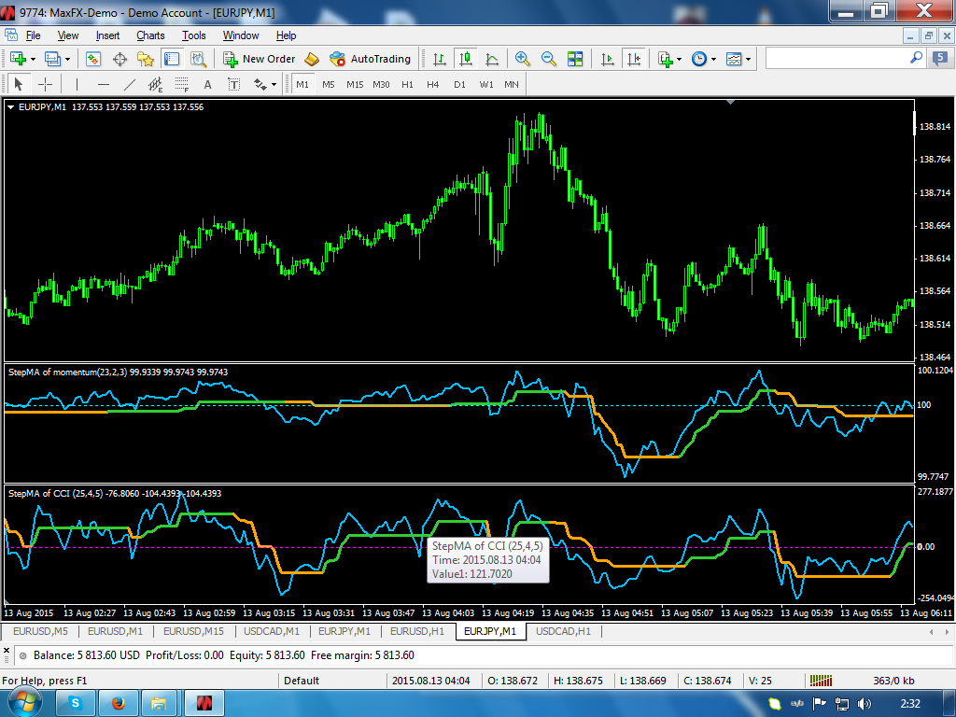956x717 pixels.
Task: Open the Data Window crosshair icon
Action: (119, 59)
